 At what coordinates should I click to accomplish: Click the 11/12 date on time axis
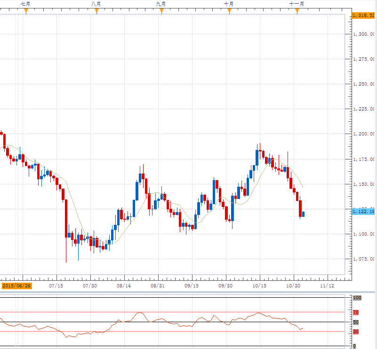pyautogui.click(x=327, y=286)
